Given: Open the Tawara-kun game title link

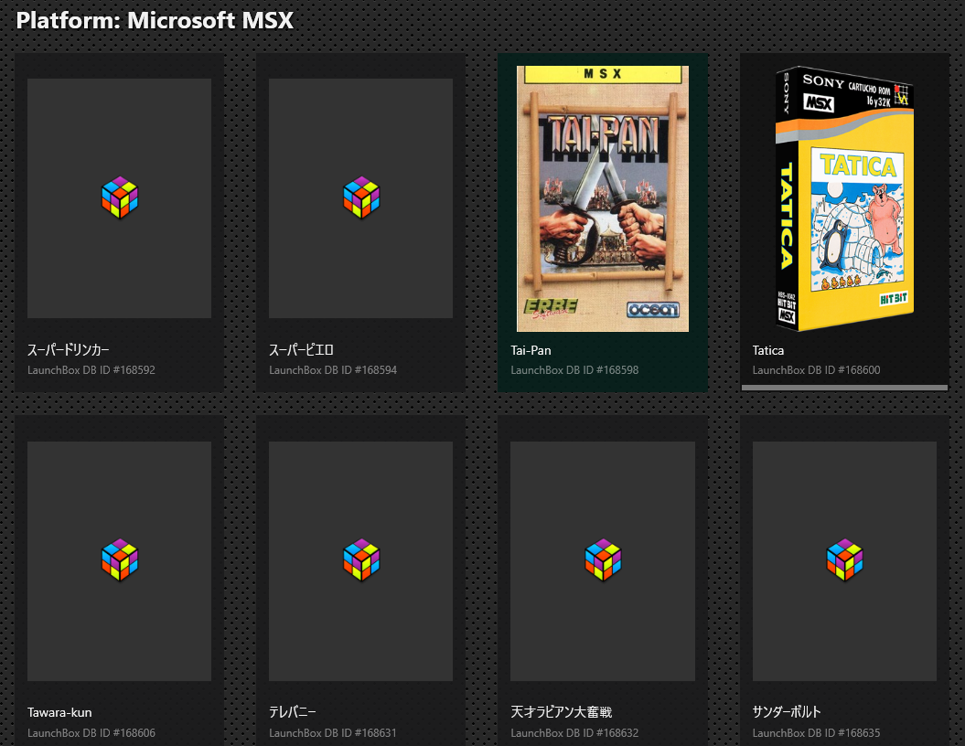Looking at the screenshot, I should [x=59, y=713].
